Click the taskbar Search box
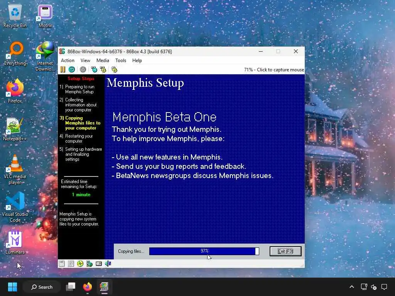This screenshot has height=296, width=395. tap(42, 287)
